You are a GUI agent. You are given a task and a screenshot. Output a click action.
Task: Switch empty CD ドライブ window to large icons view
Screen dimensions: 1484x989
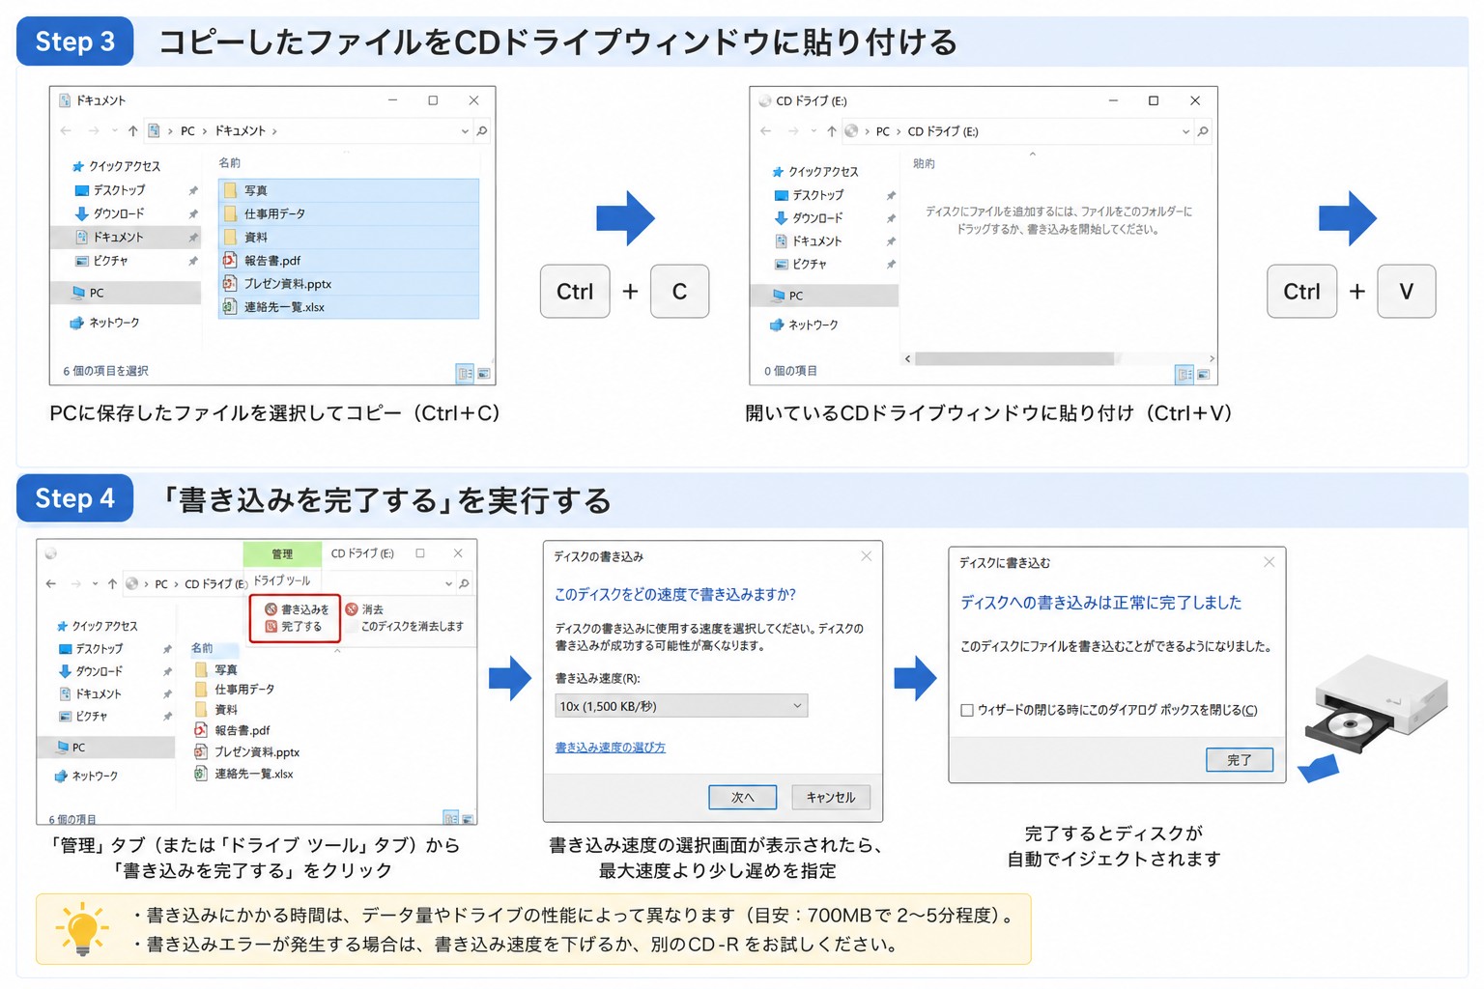(x=1204, y=374)
